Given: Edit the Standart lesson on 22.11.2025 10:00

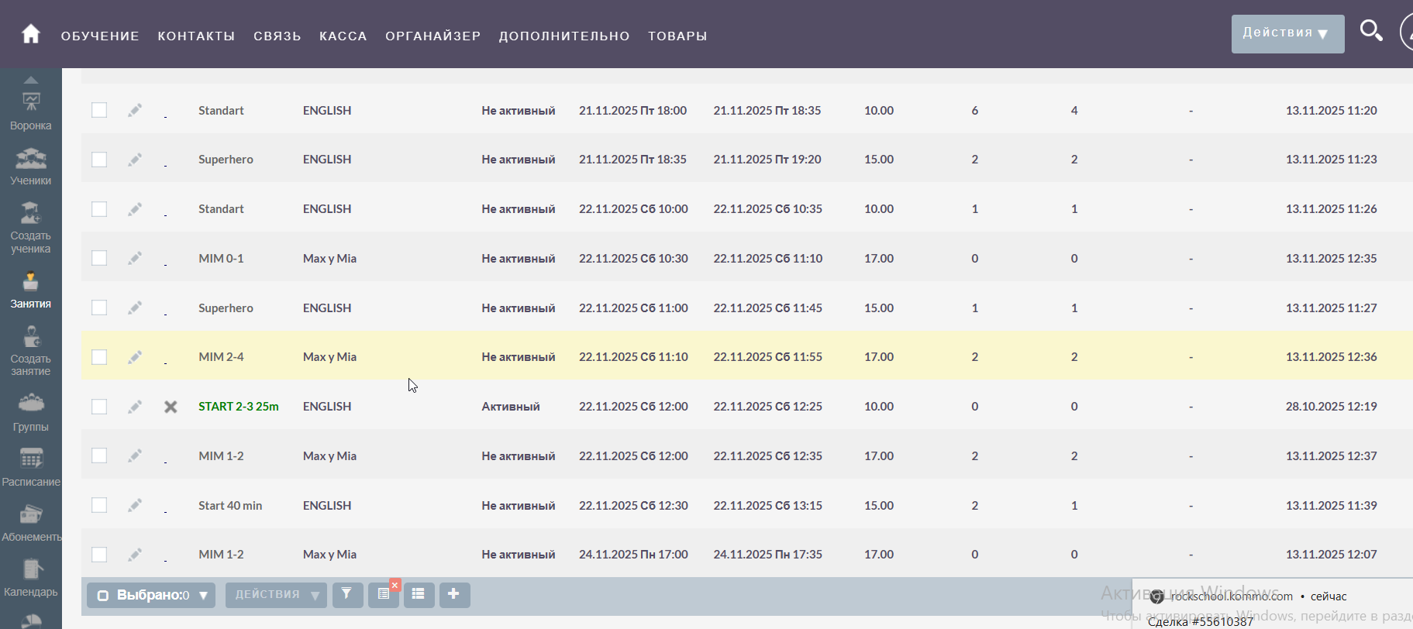Looking at the screenshot, I should tap(135, 209).
